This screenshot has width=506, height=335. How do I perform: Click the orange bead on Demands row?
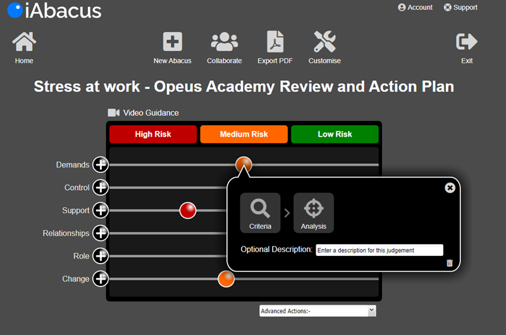[244, 164]
